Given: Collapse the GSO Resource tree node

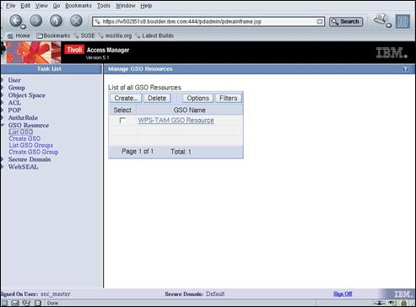Looking at the screenshot, I should [x=2, y=126].
